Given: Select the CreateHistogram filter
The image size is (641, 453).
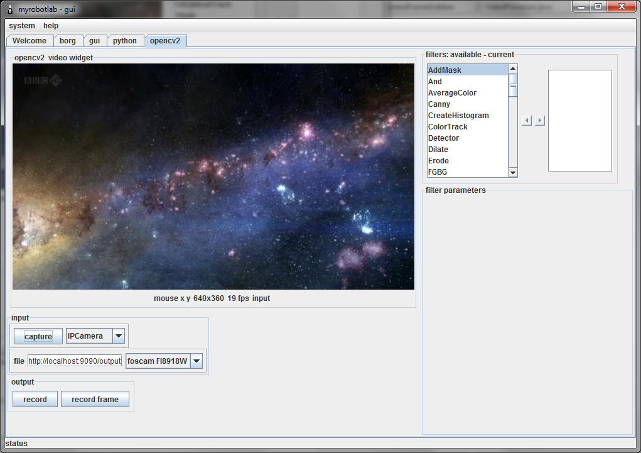Looking at the screenshot, I should [x=467, y=116].
